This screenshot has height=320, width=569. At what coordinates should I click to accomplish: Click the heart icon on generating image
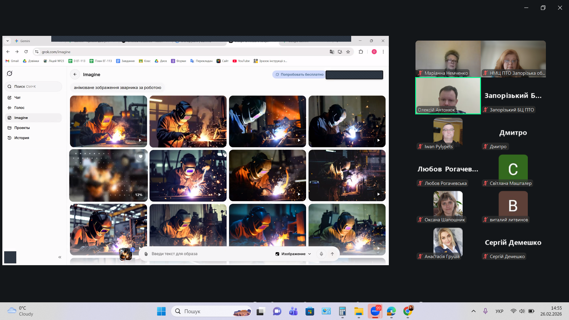click(141, 156)
